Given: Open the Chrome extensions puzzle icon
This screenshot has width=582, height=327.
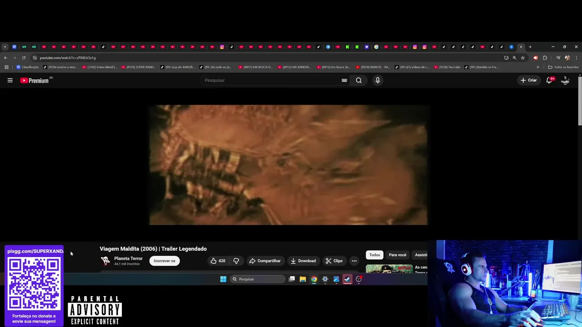Looking at the screenshot, I should pyautogui.click(x=545, y=58).
